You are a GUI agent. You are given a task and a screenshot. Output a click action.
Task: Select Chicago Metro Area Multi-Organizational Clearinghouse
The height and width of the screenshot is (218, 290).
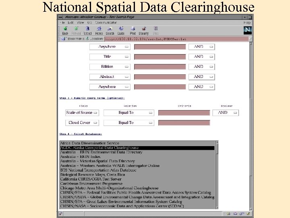tap(137, 188)
